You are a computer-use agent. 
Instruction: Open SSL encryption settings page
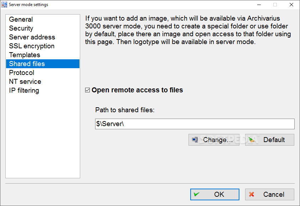(32, 46)
